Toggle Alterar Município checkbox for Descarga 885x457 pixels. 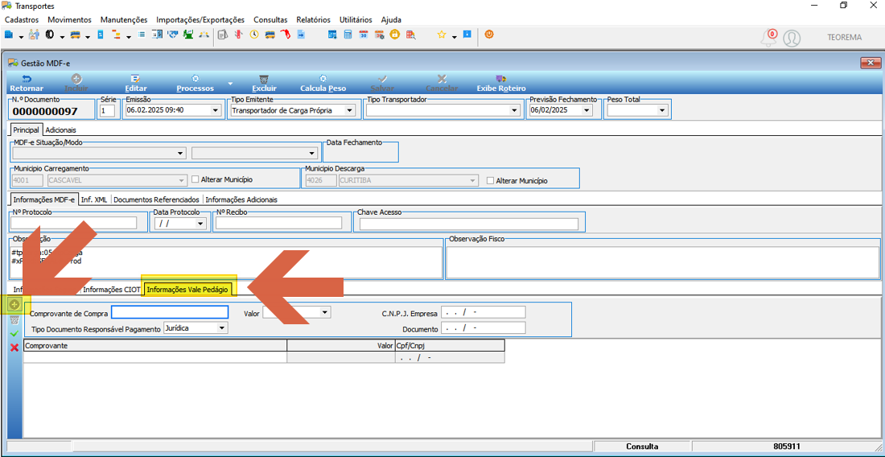(491, 180)
